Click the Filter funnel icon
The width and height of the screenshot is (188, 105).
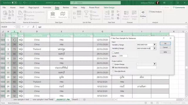point(86,14)
